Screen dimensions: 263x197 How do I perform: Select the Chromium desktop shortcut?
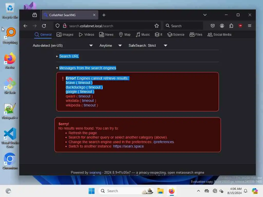point(10,161)
